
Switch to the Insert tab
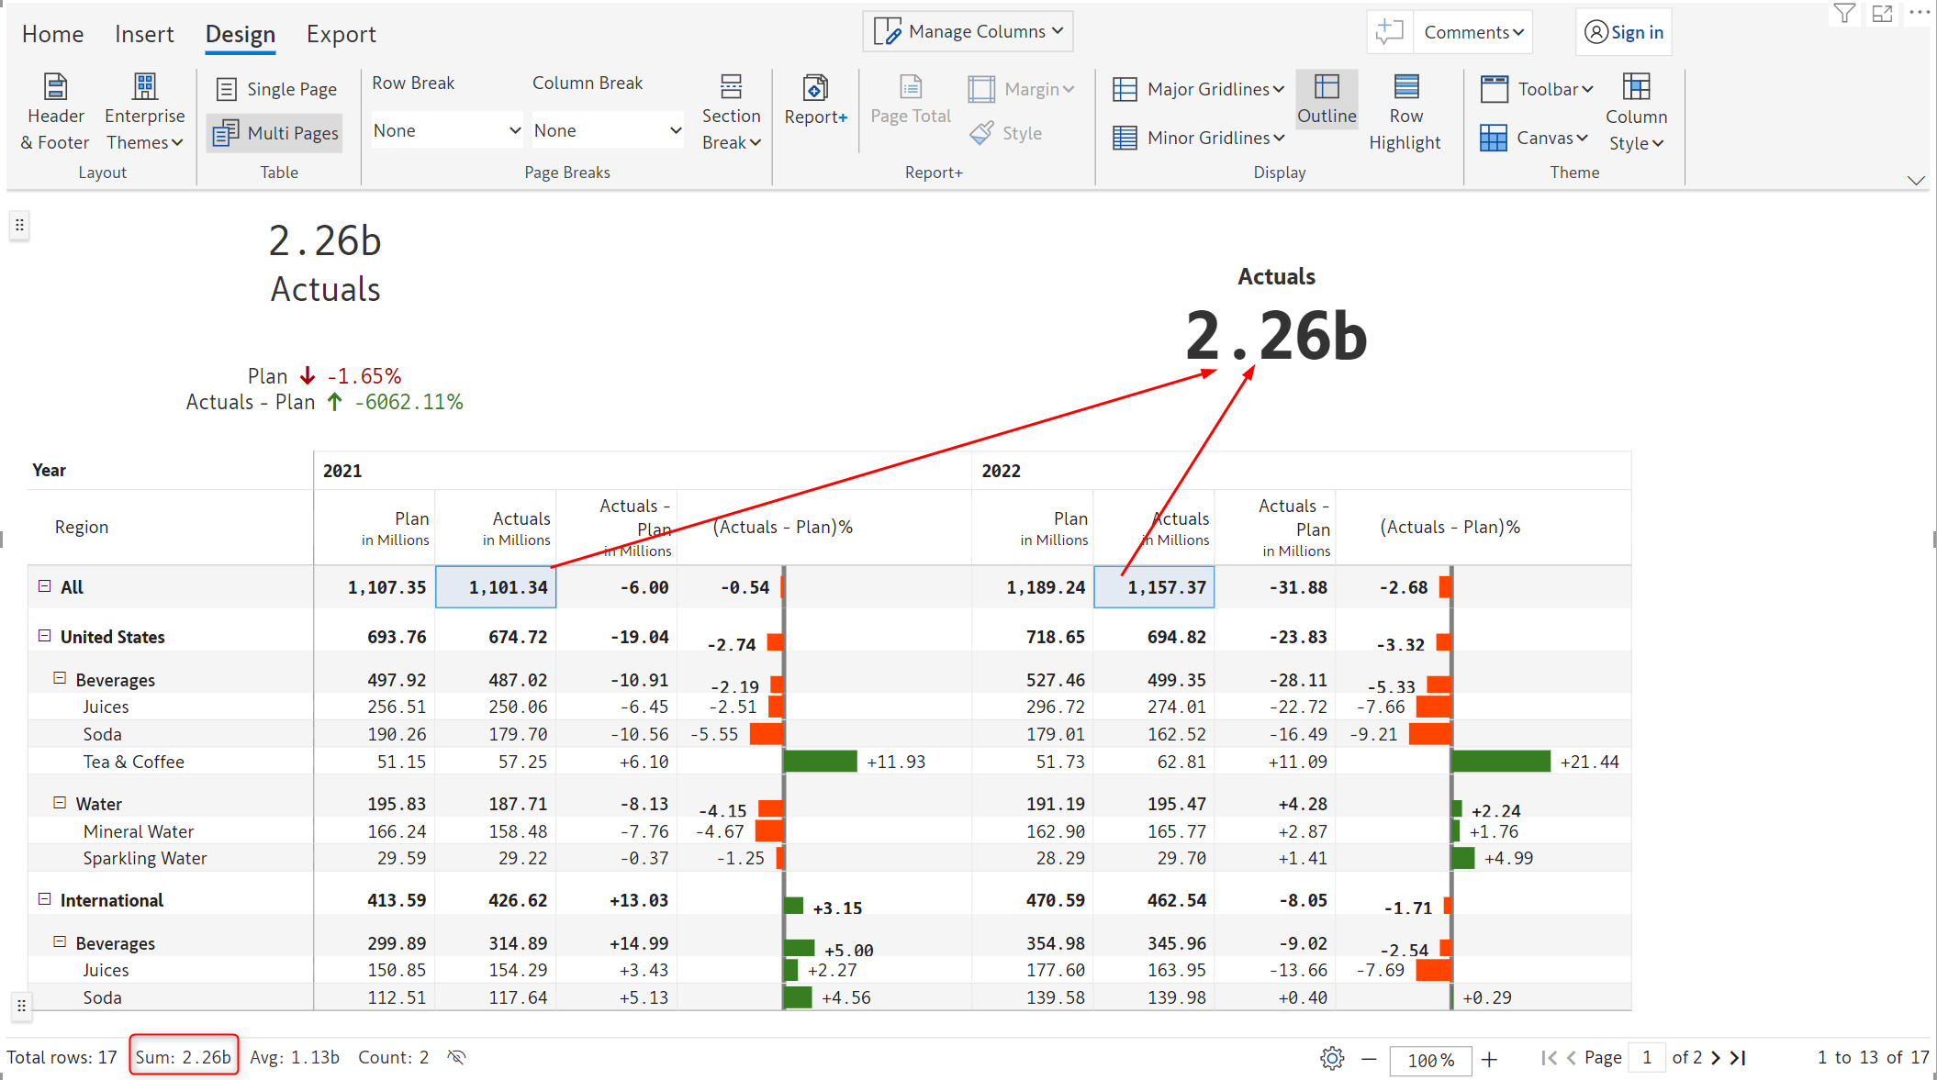pyautogui.click(x=144, y=34)
